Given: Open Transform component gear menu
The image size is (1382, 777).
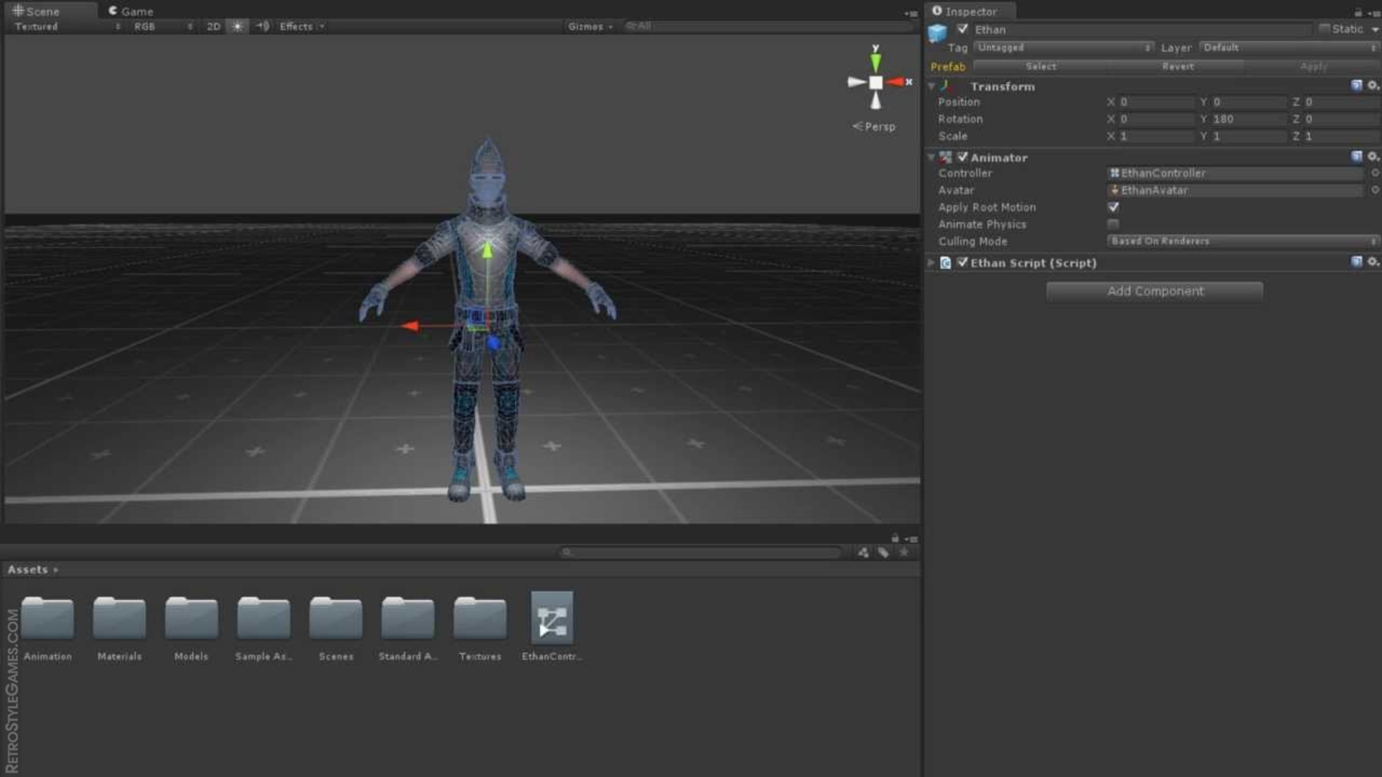Looking at the screenshot, I should [x=1373, y=86].
